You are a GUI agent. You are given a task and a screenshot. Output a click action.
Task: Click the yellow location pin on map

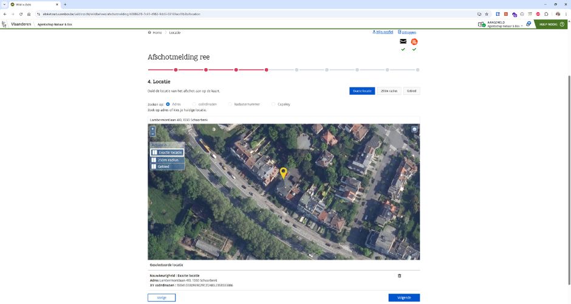283,173
